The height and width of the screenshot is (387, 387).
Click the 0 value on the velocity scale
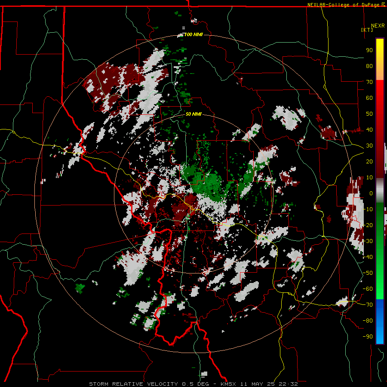(371, 193)
